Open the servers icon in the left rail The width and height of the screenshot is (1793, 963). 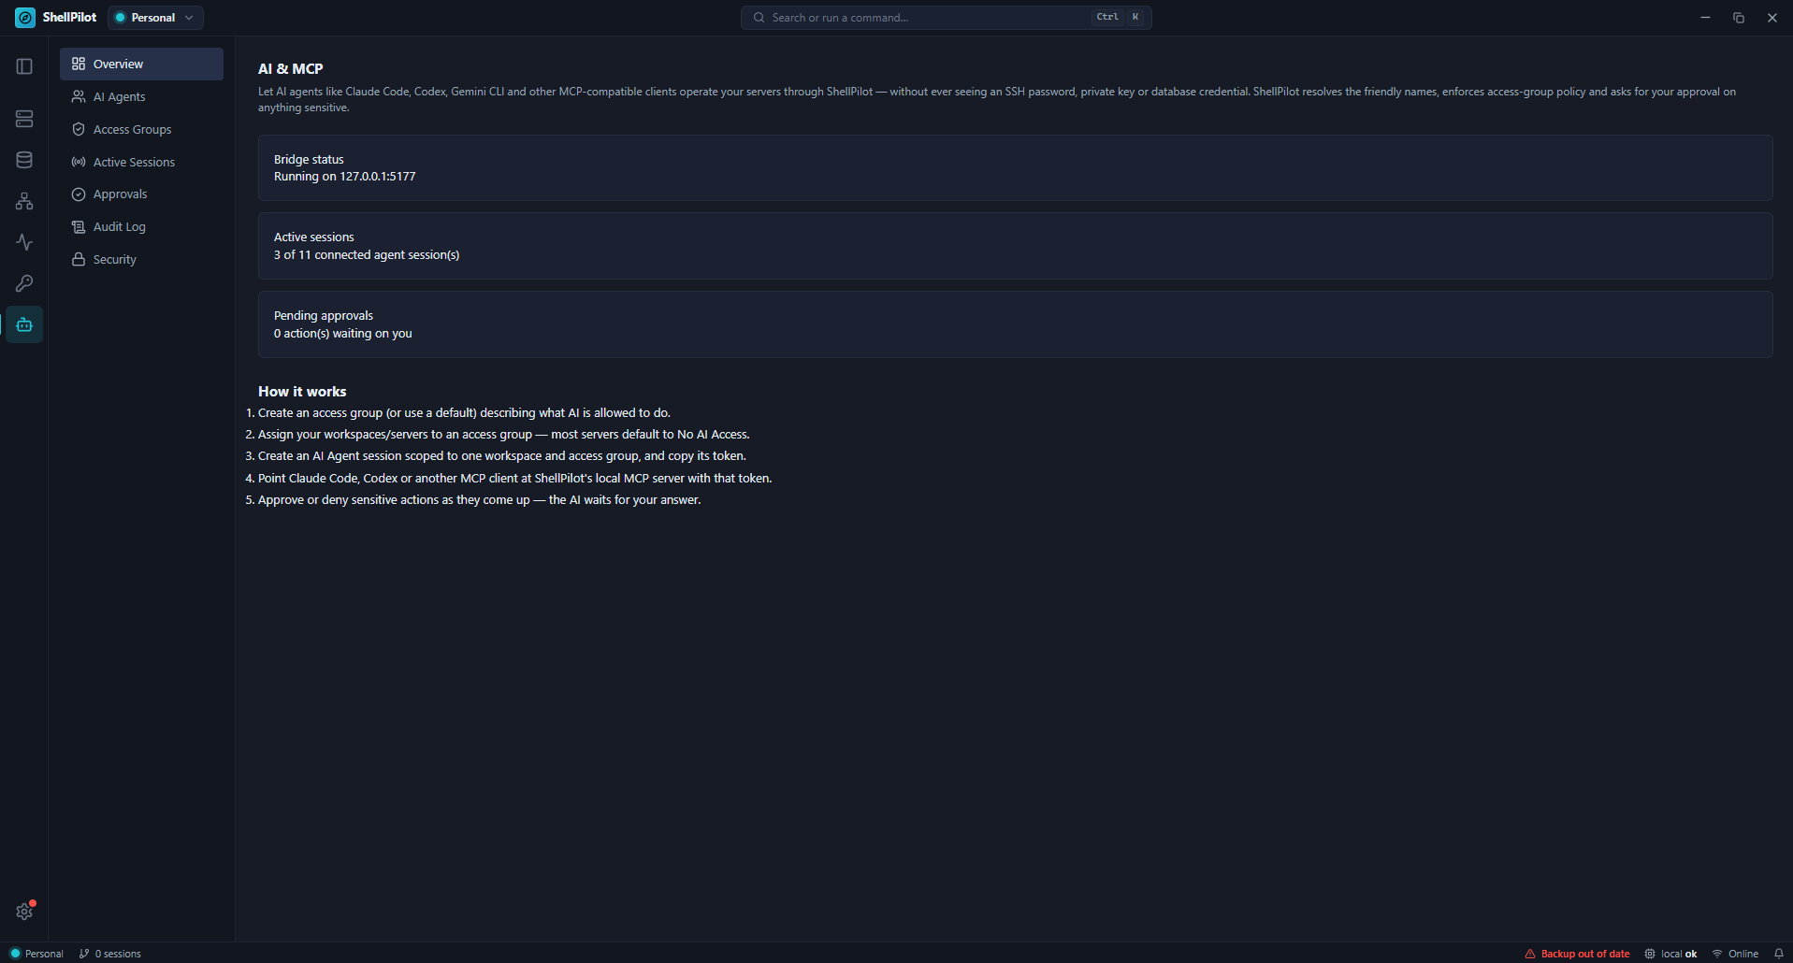[x=24, y=119]
